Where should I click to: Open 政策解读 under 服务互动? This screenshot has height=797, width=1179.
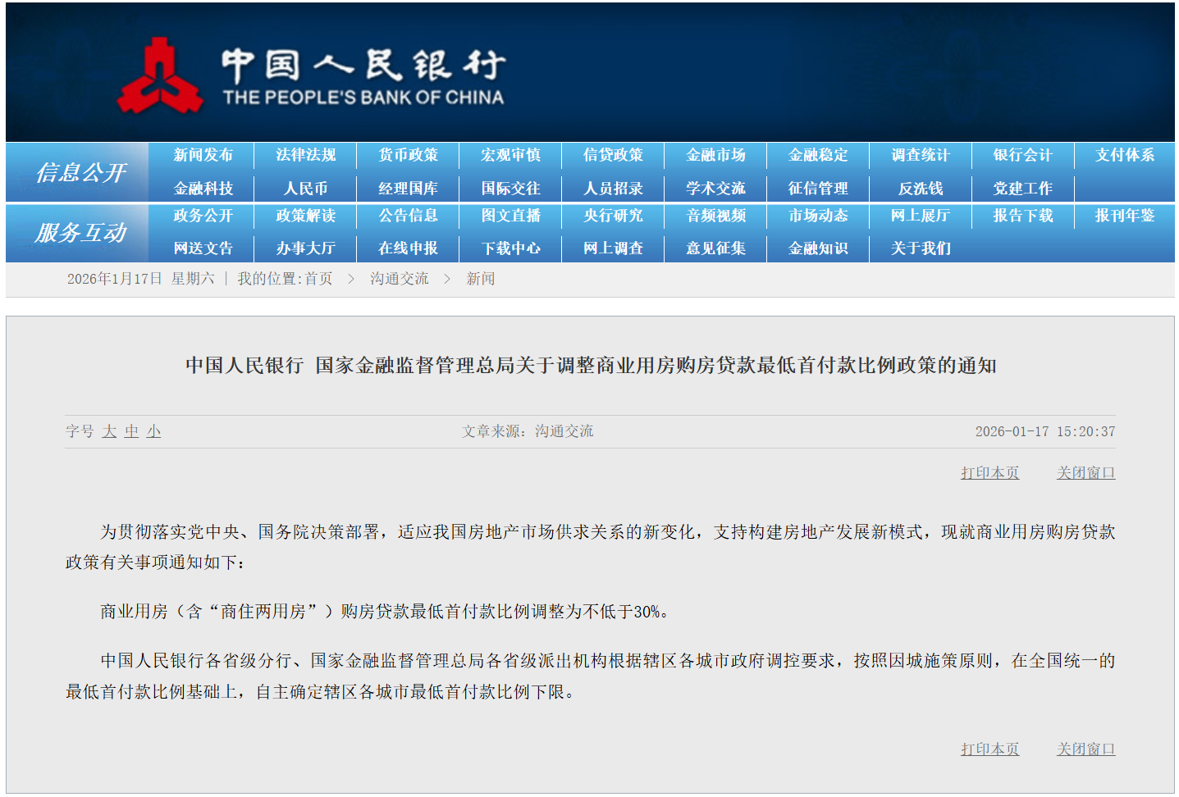coord(305,216)
